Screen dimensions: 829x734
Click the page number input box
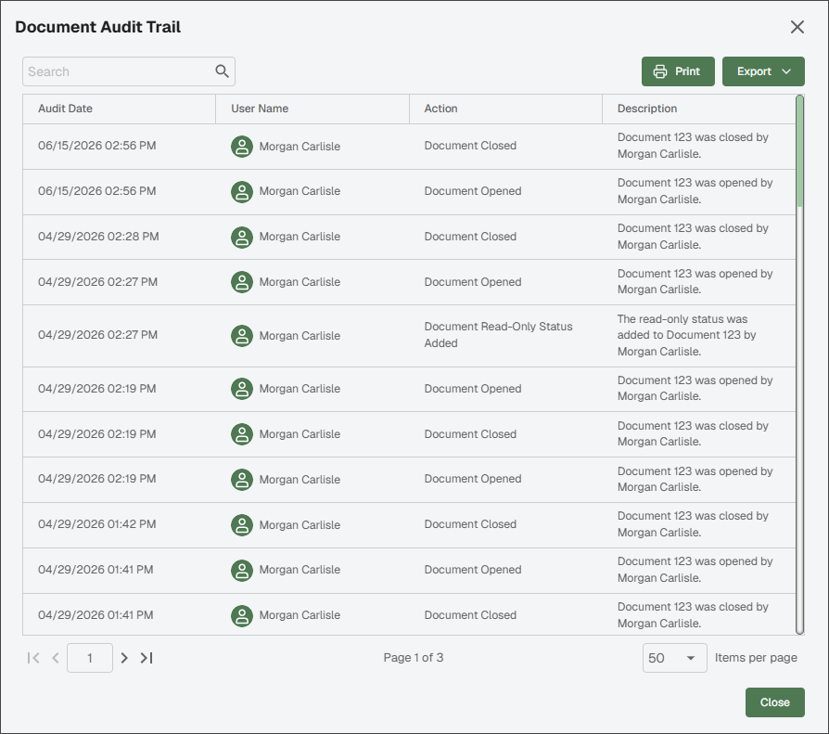point(89,658)
